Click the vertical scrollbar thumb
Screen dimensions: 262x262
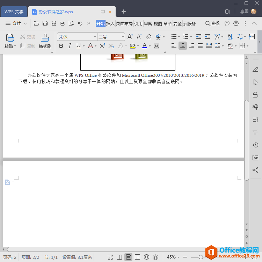tap(247, 140)
